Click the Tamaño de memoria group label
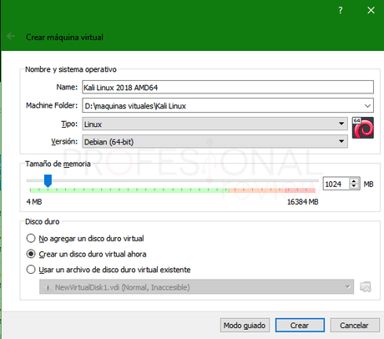This screenshot has height=339, width=384. (x=58, y=164)
